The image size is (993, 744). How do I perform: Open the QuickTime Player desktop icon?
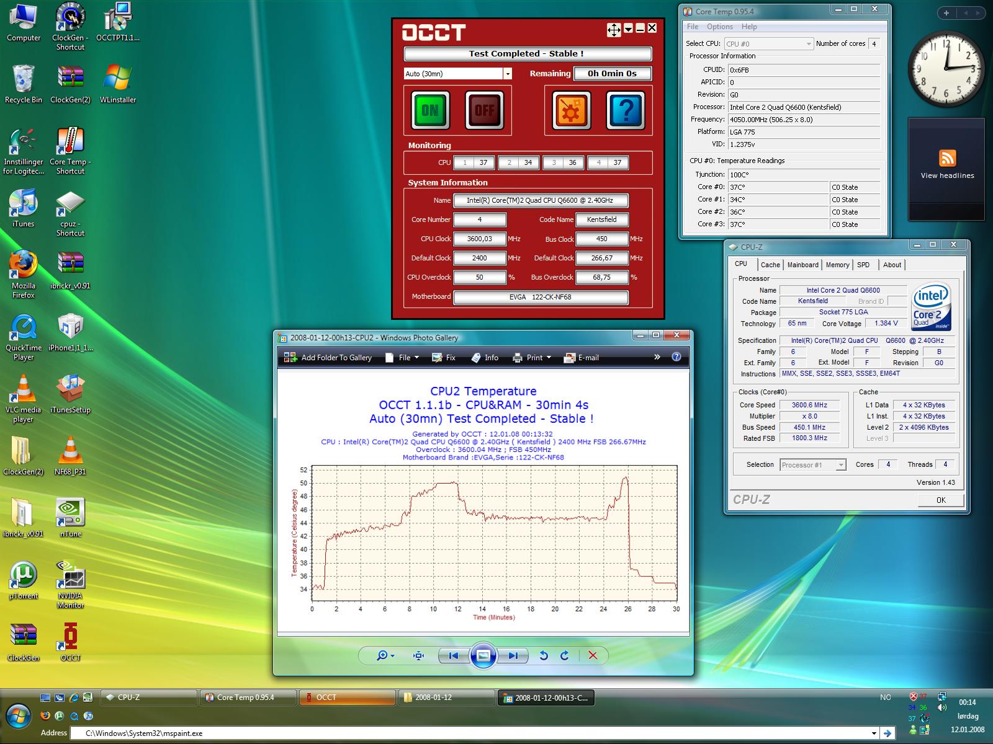(x=24, y=337)
